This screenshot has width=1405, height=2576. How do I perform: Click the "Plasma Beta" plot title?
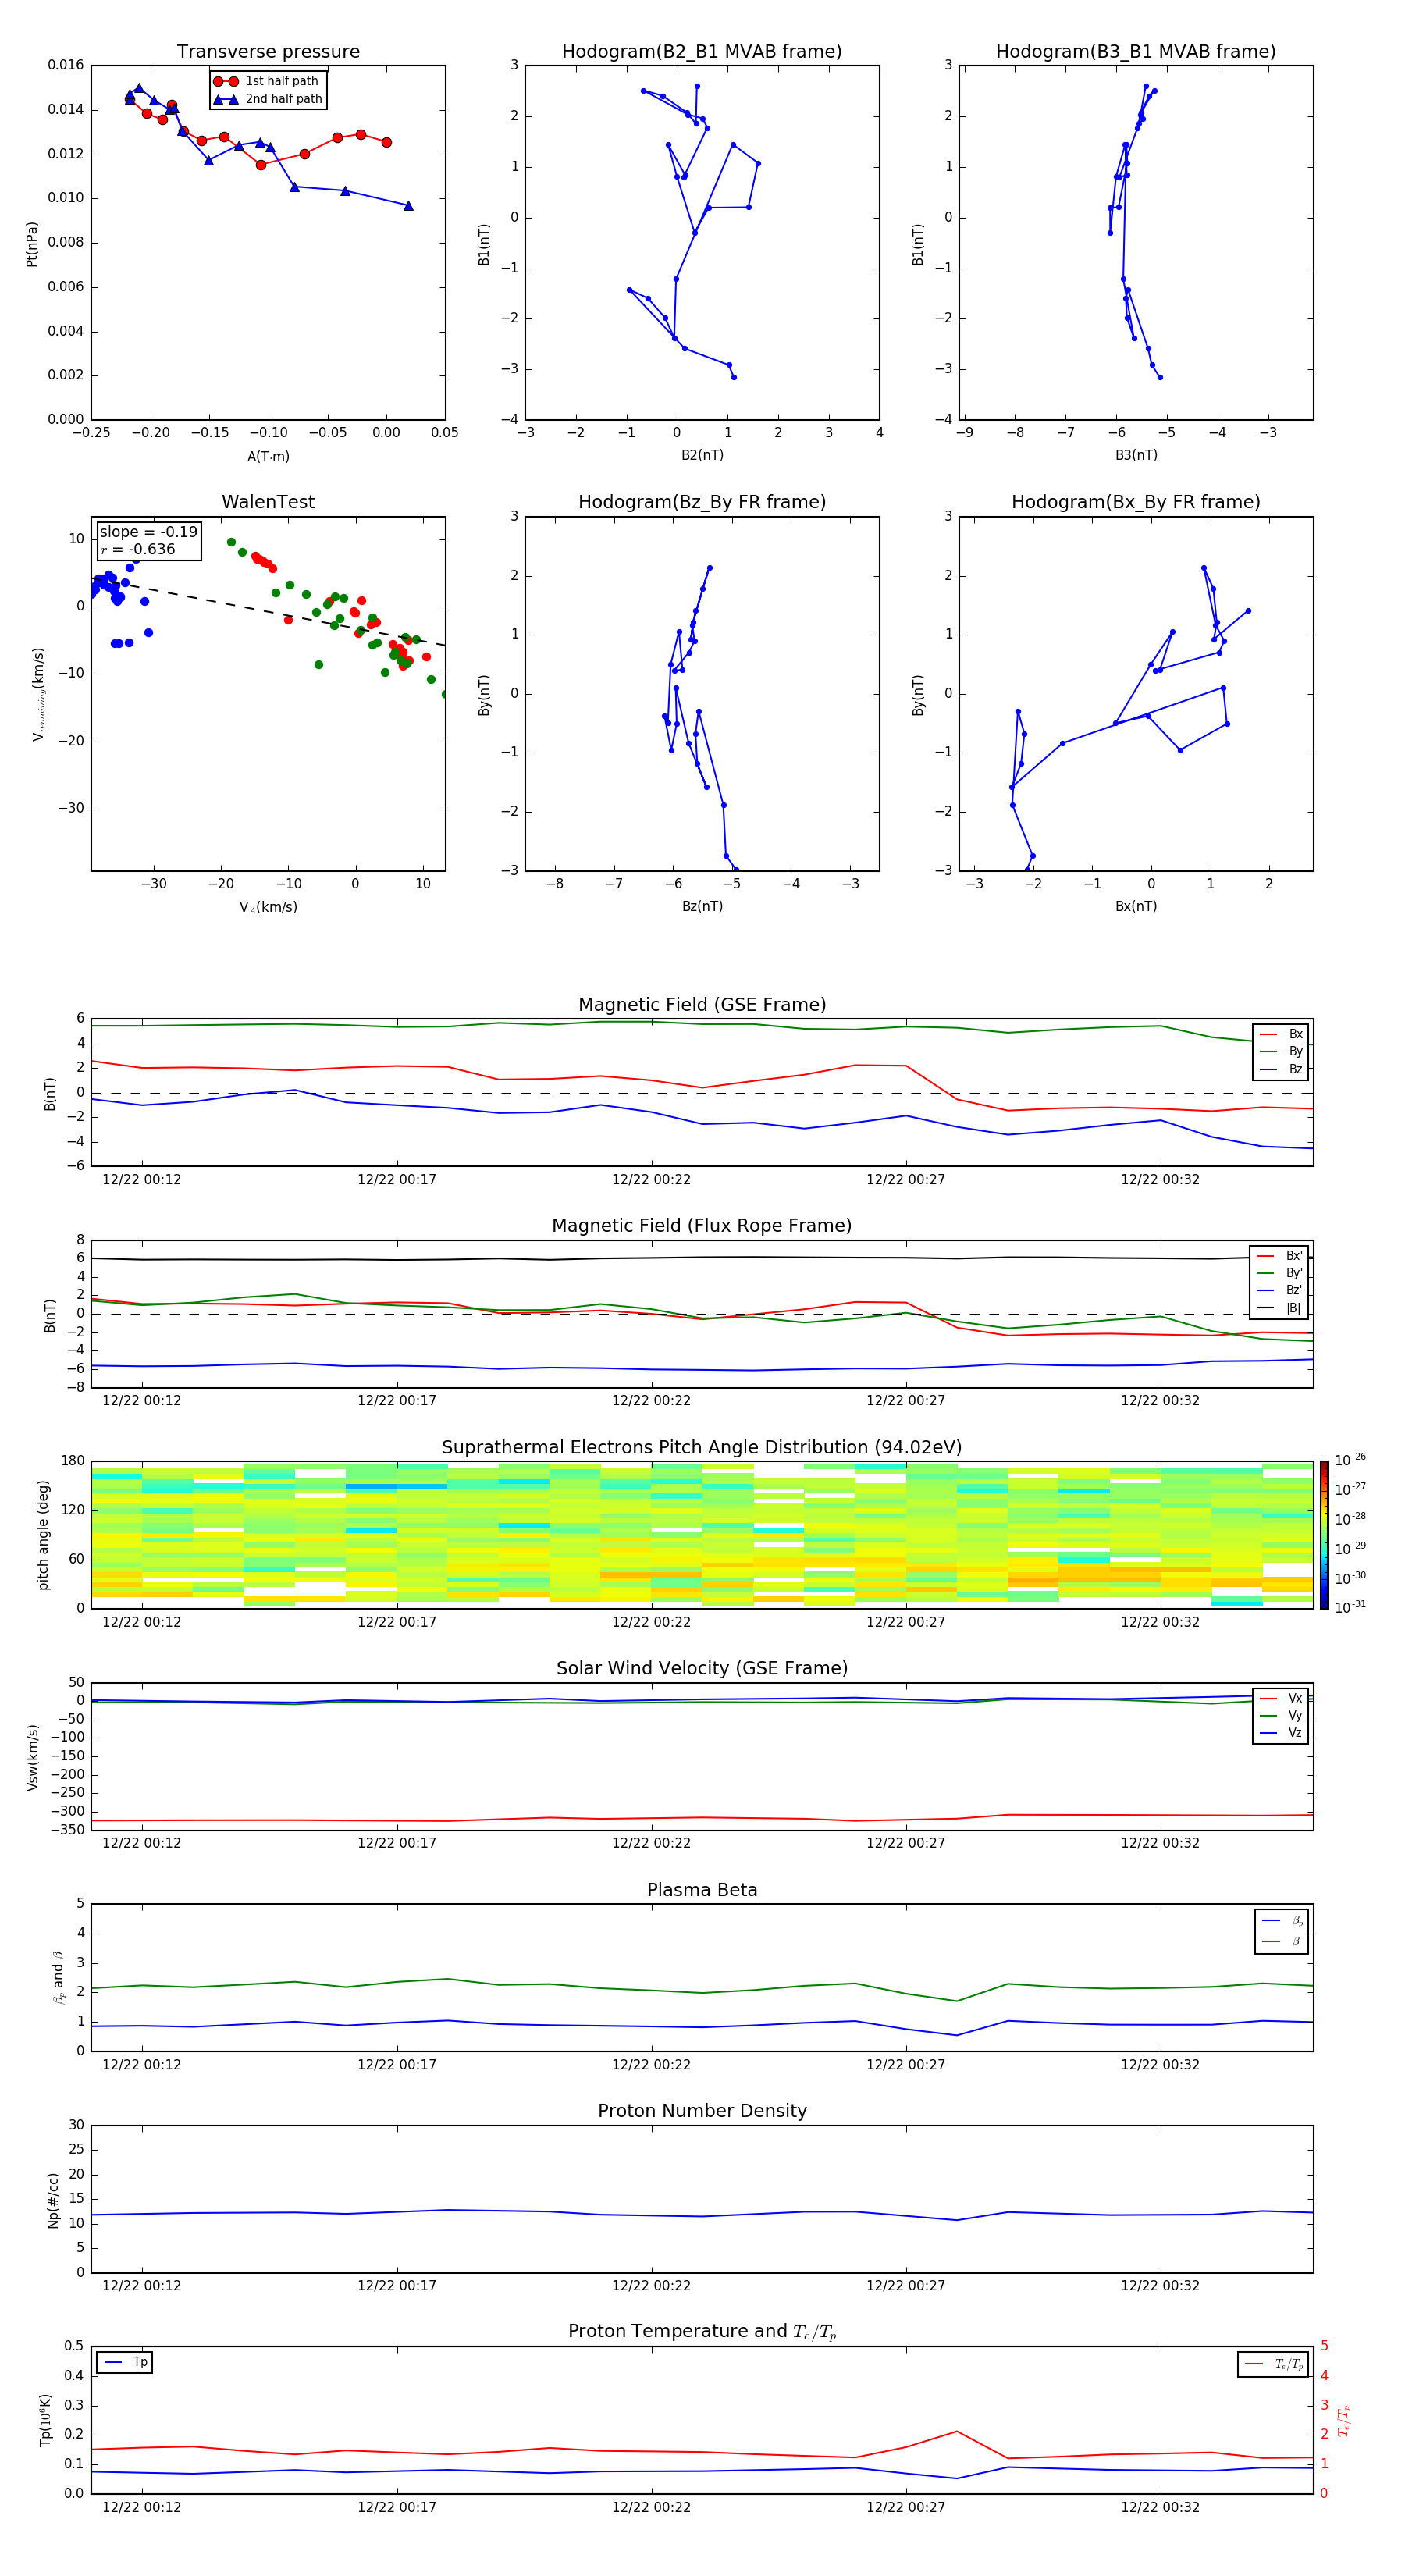tap(702, 1891)
